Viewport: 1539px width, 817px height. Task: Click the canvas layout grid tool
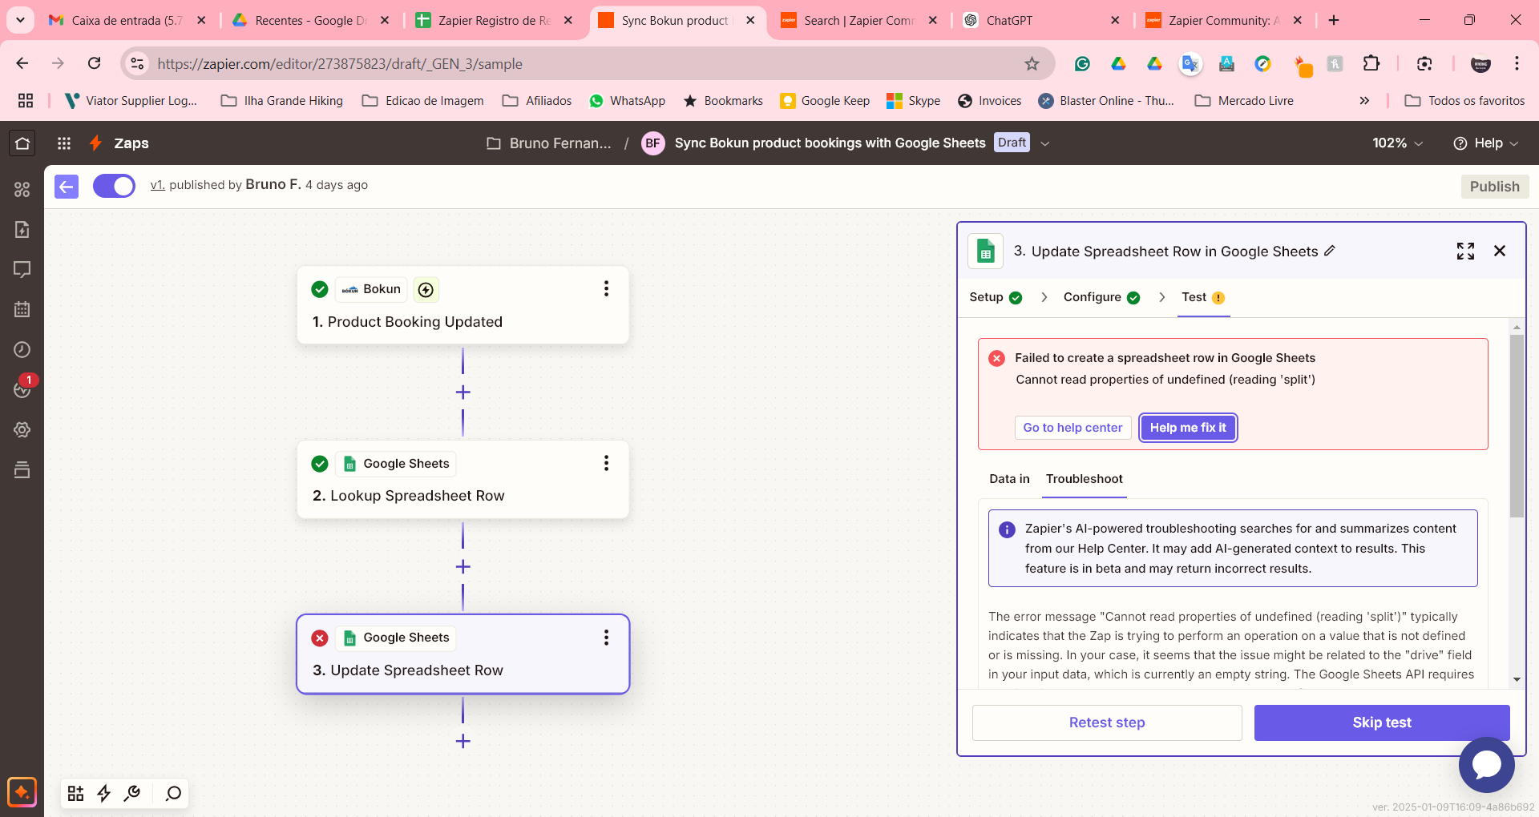click(x=75, y=793)
